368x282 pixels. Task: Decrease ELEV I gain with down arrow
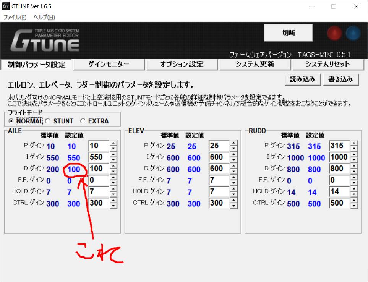233,160
